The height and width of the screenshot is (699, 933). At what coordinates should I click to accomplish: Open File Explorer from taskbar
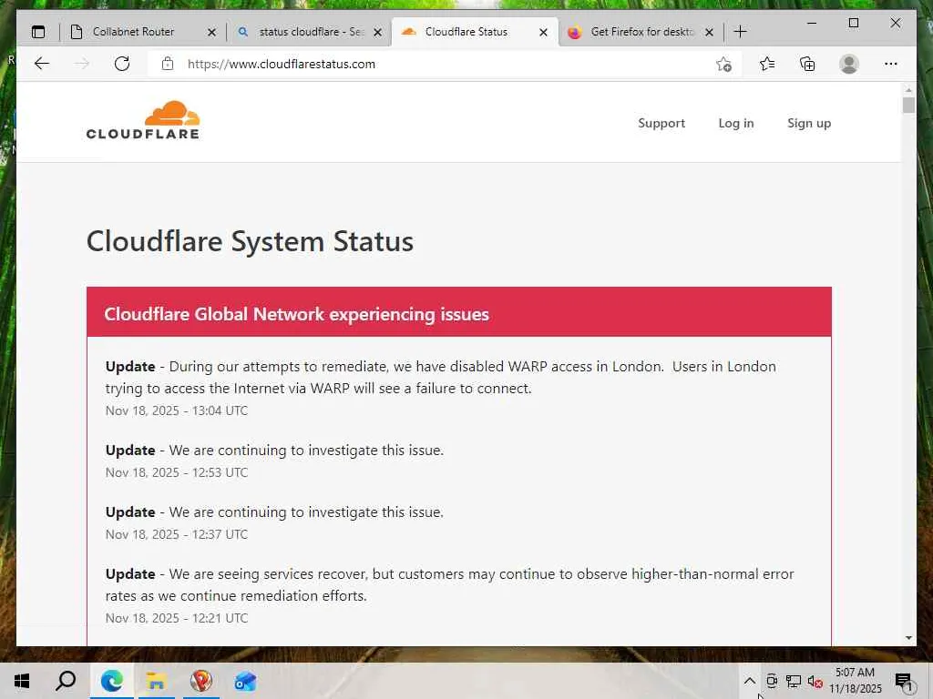pyautogui.click(x=157, y=681)
